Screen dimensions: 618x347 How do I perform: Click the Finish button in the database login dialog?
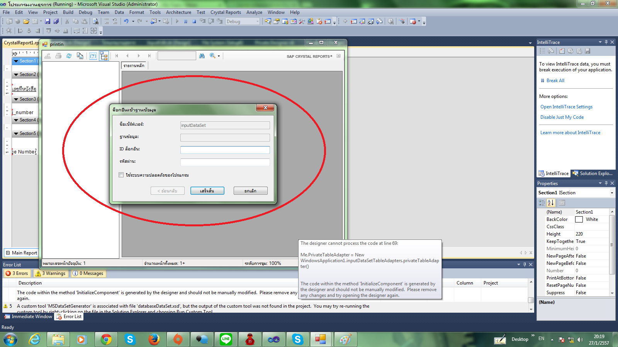[x=207, y=191]
